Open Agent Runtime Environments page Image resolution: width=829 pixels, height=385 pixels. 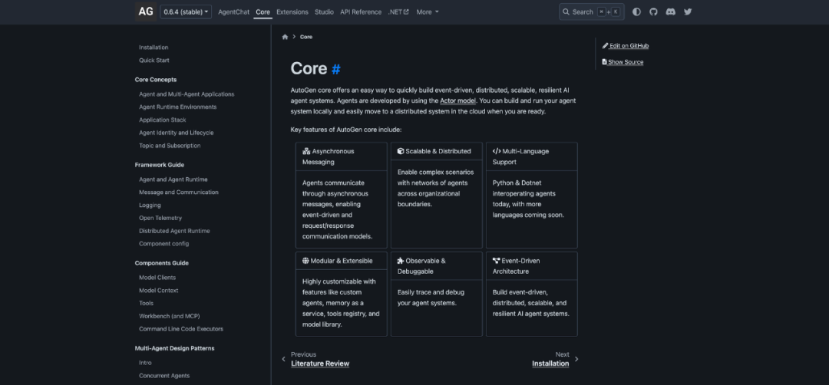click(177, 107)
